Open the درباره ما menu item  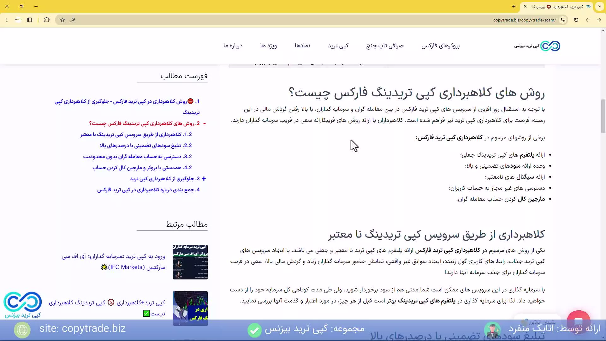tap(233, 46)
